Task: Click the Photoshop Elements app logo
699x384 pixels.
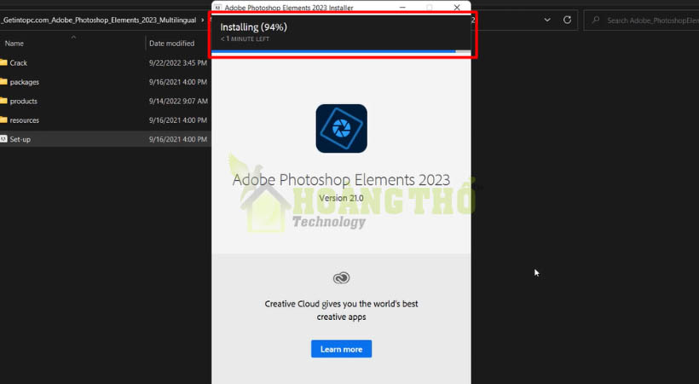Action: click(342, 129)
